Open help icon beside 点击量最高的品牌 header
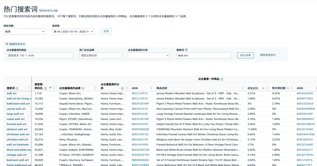This screenshot has width=317, height=166. (83, 88)
